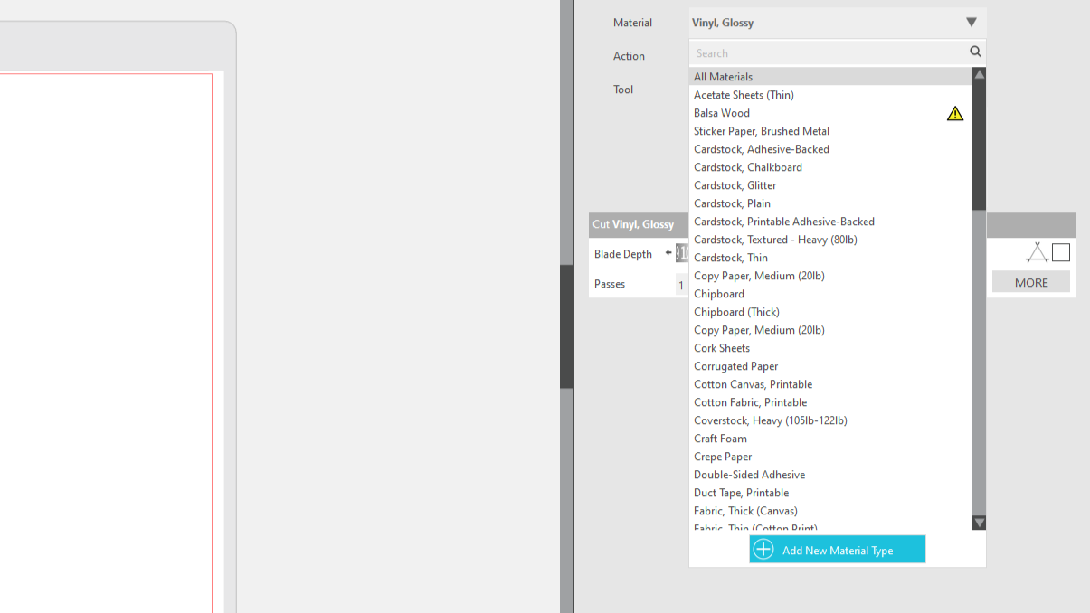This screenshot has width=1090, height=613.
Task: Select Duct Tape, Printable
Action: (x=830, y=493)
